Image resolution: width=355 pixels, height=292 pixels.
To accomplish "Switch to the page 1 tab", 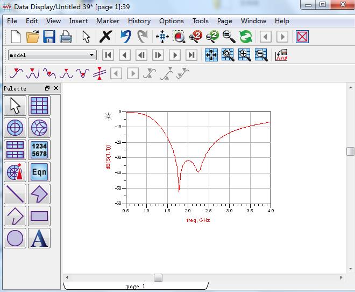I will pyautogui.click(x=136, y=286).
